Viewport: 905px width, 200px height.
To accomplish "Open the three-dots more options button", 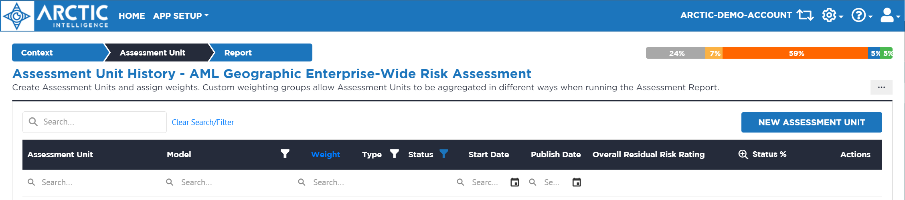I will 881,87.
